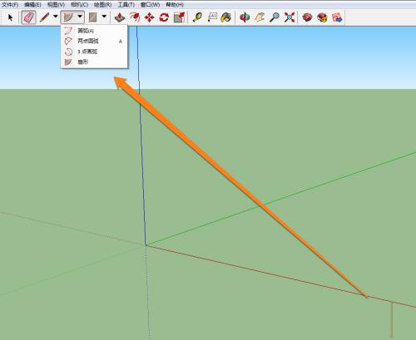Click the Arc/Pie tool toolbar button
The image size is (416, 340).
point(68,17)
